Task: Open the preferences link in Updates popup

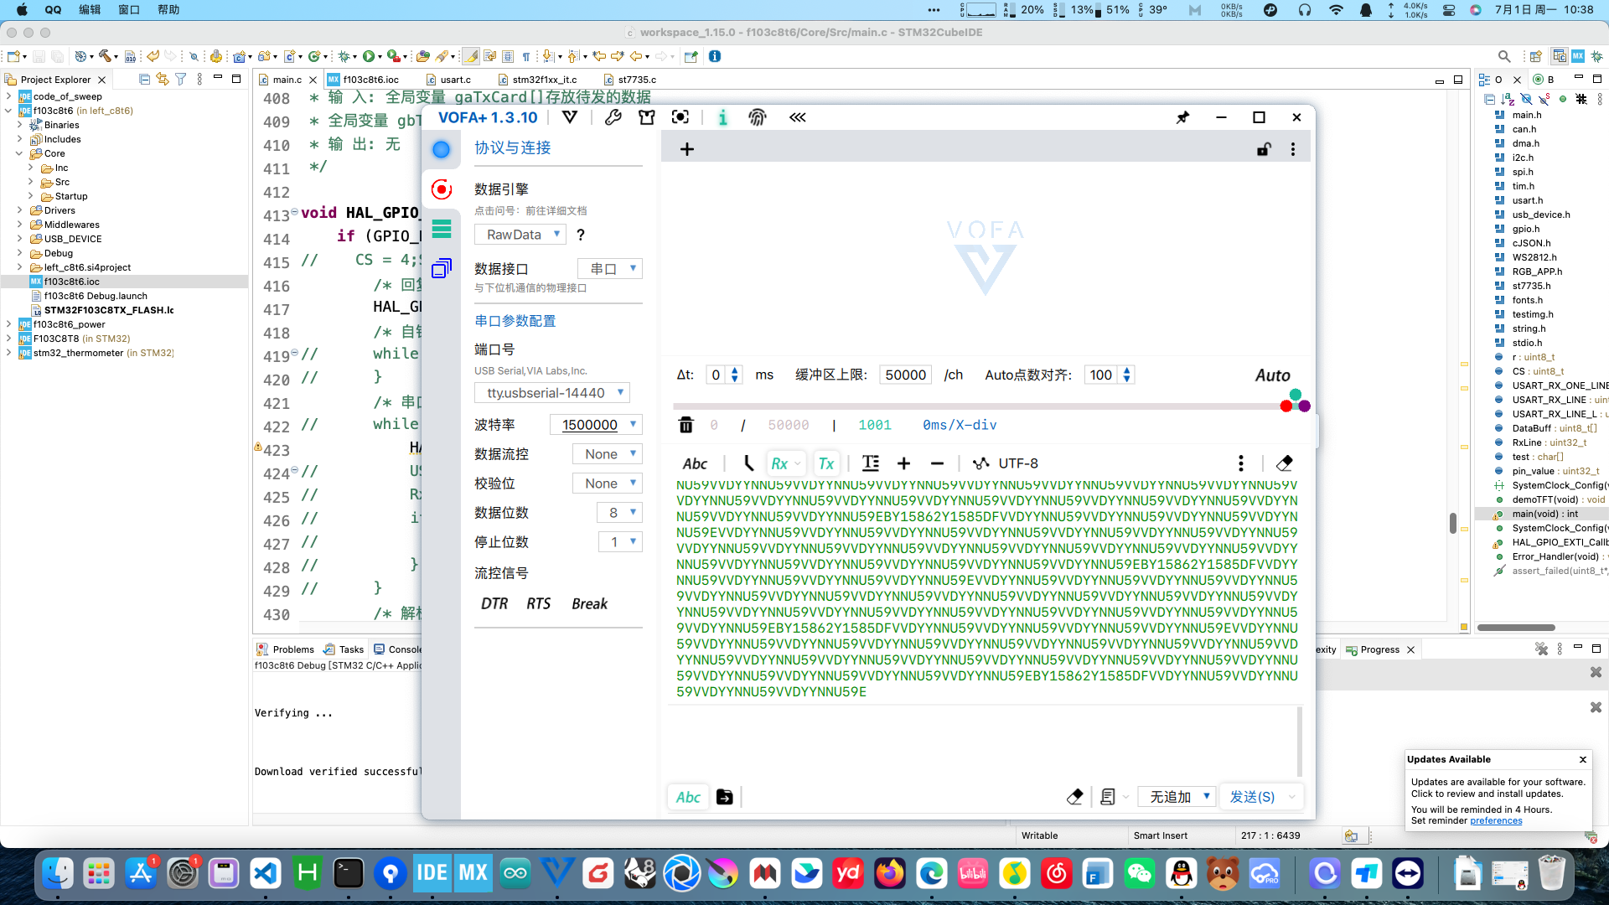Action: click(1496, 820)
